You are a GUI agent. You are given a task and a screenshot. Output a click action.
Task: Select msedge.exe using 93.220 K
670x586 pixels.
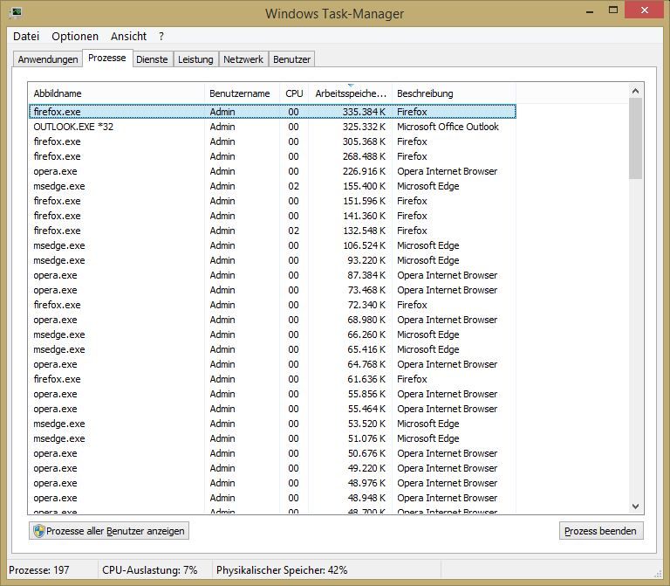(272, 260)
